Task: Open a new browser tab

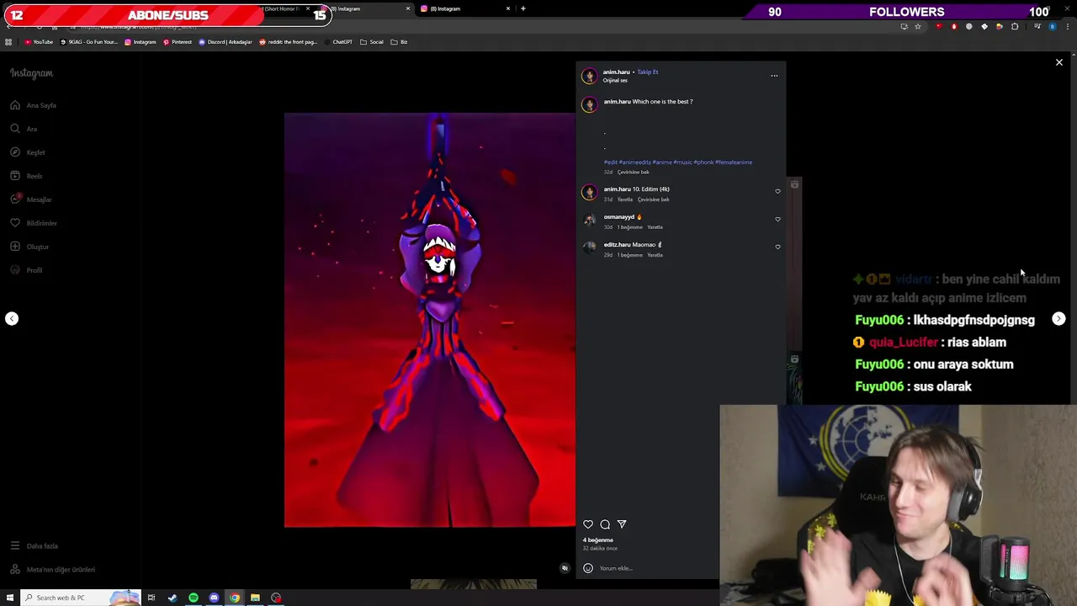Action: coord(523,8)
